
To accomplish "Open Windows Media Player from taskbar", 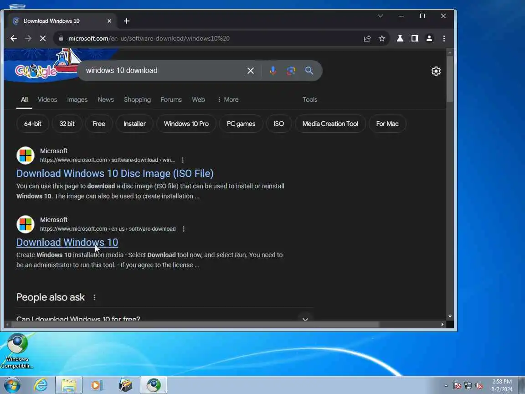I will [97, 385].
